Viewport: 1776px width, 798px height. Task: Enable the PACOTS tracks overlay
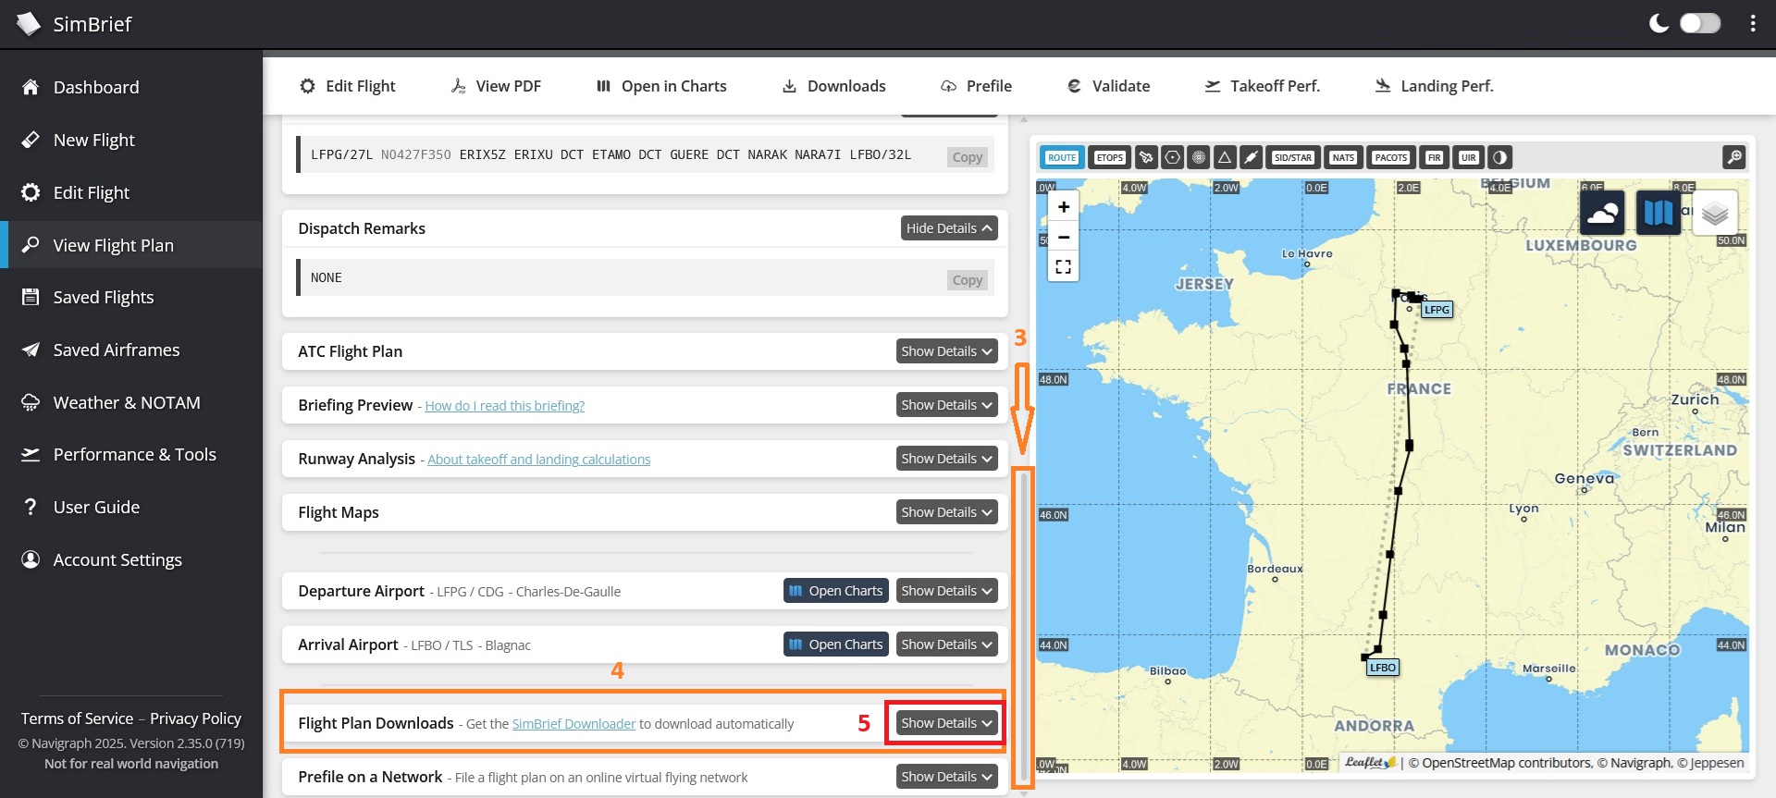click(1390, 157)
